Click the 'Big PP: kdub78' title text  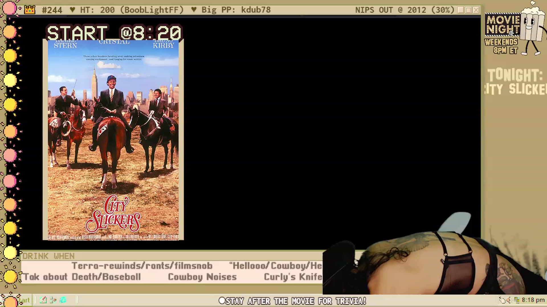click(236, 10)
